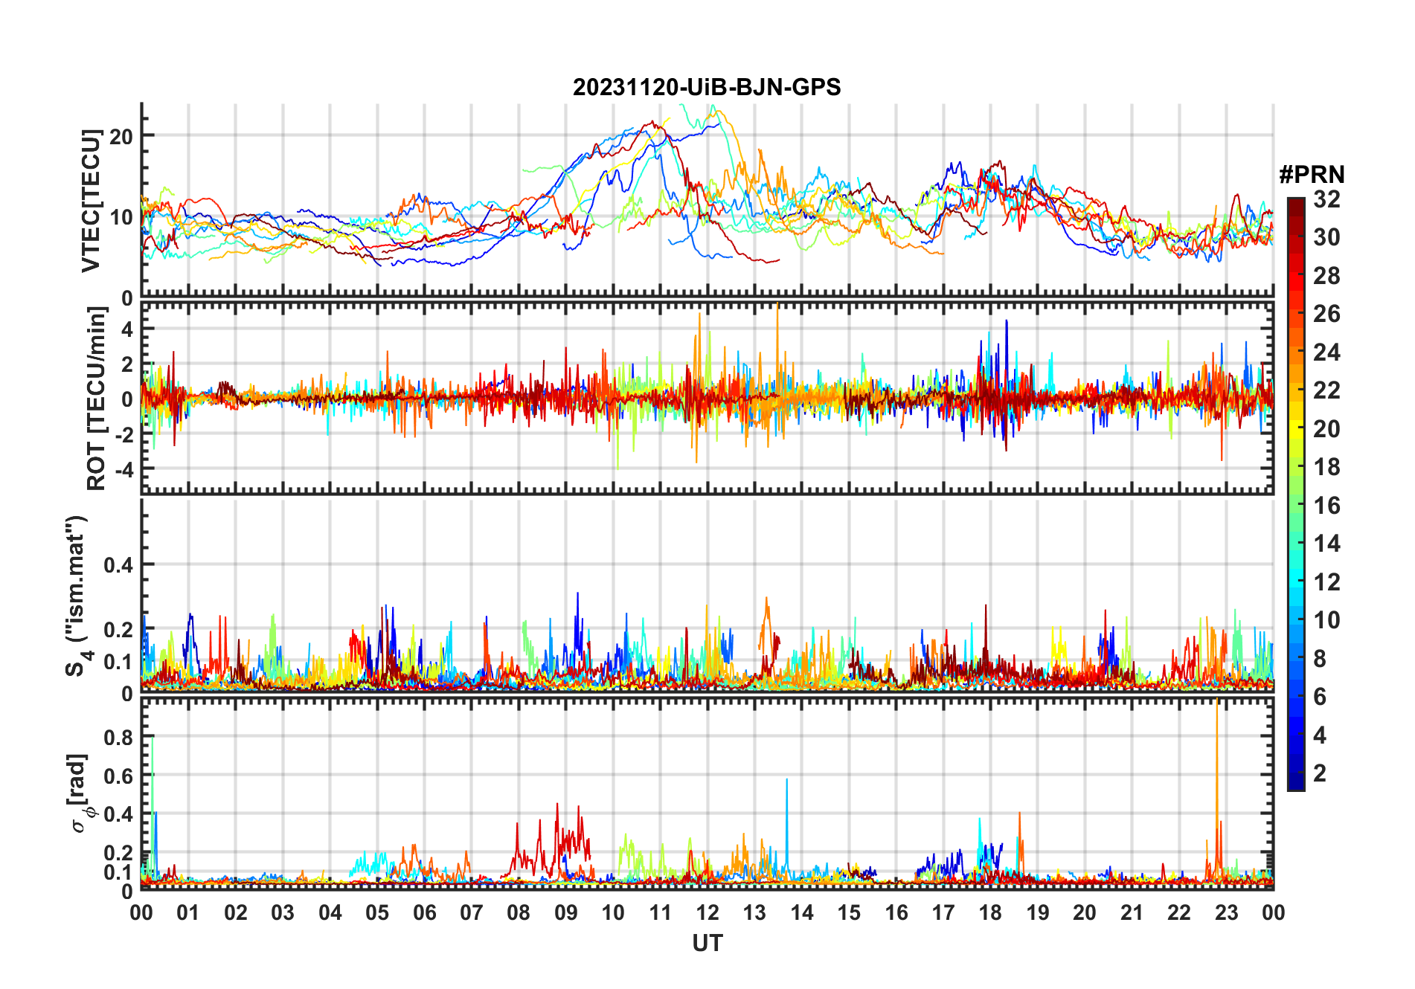The height and width of the screenshot is (989, 1415).
Task: Select the ROT axis tick label 4
Action: tap(127, 329)
